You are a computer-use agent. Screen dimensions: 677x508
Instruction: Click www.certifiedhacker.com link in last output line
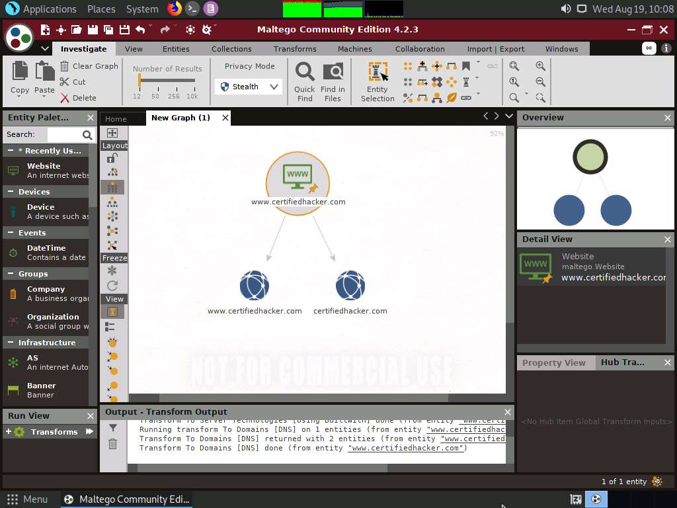(x=406, y=448)
